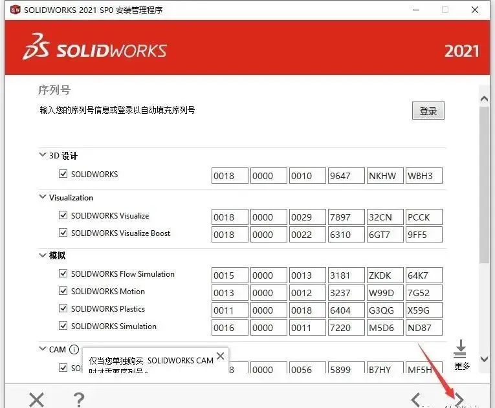This screenshot has width=495, height=408.
Task: Click the scrollbar down arrow
Action: click(484, 359)
